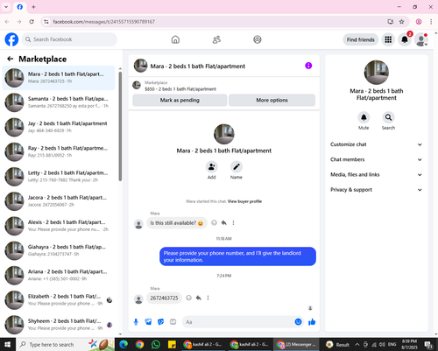This screenshot has height=351, width=438.
Task: Open Sticky Notes from taskbar
Action: (172, 345)
